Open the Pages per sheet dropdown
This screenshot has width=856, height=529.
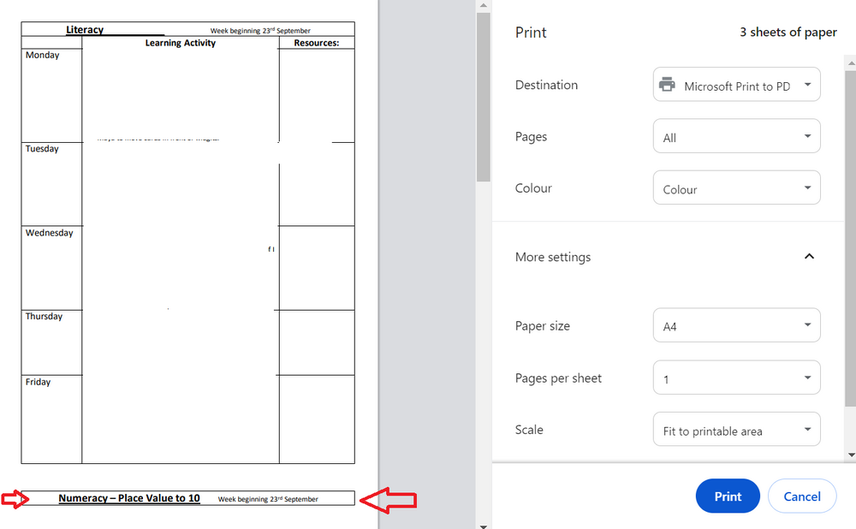pyautogui.click(x=736, y=377)
